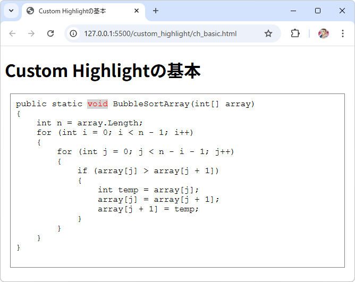Click the line array[j + 1] = temp;
Screen dimensions: 355x282
click(148, 209)
